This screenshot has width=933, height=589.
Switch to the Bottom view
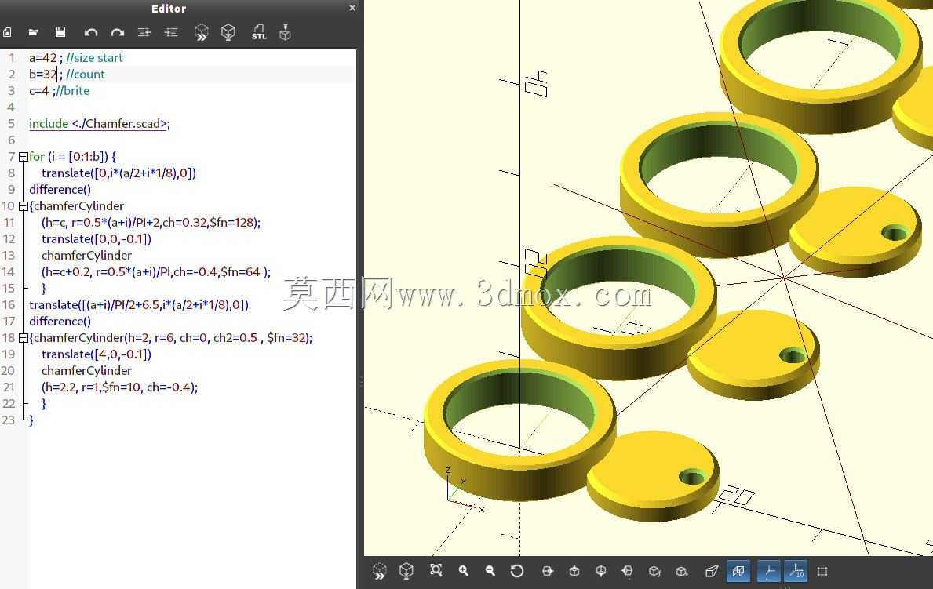(x=601, y=571)
